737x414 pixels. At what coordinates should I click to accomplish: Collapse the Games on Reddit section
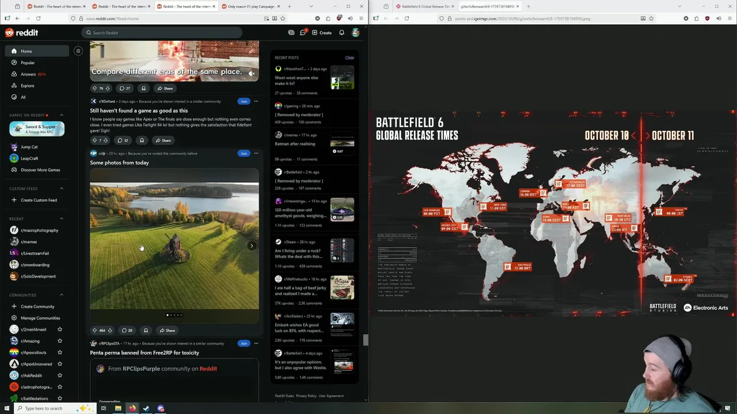click(x=62, y=115)
